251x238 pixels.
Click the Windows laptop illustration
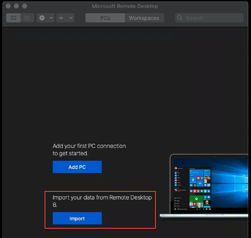(213, 186)
